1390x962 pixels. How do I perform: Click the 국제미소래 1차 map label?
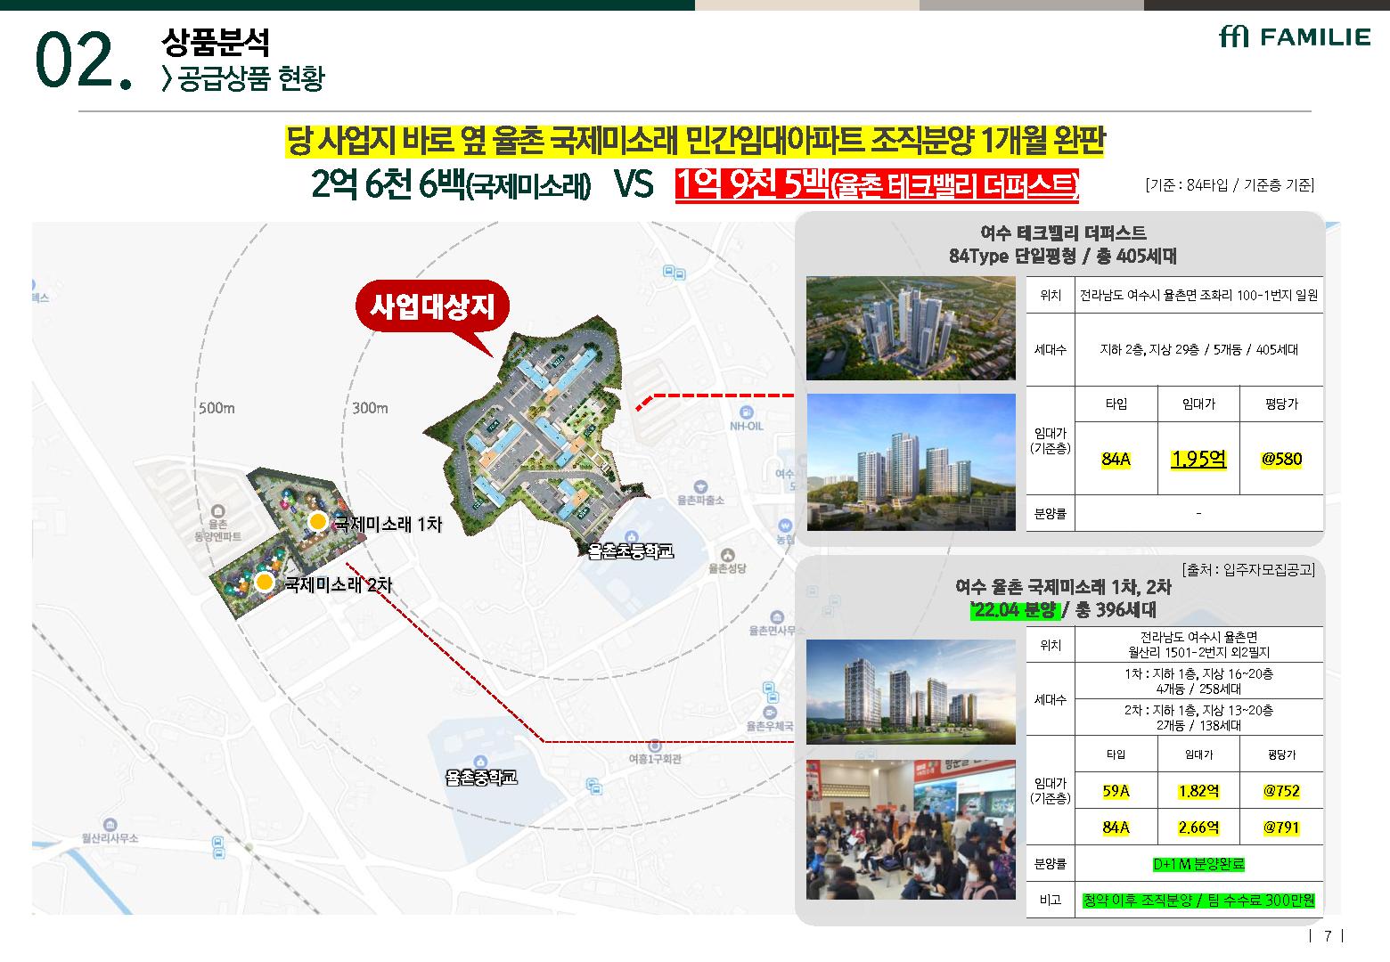(388, 524)
